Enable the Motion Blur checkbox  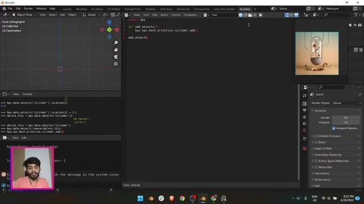[x=316, y=167]
